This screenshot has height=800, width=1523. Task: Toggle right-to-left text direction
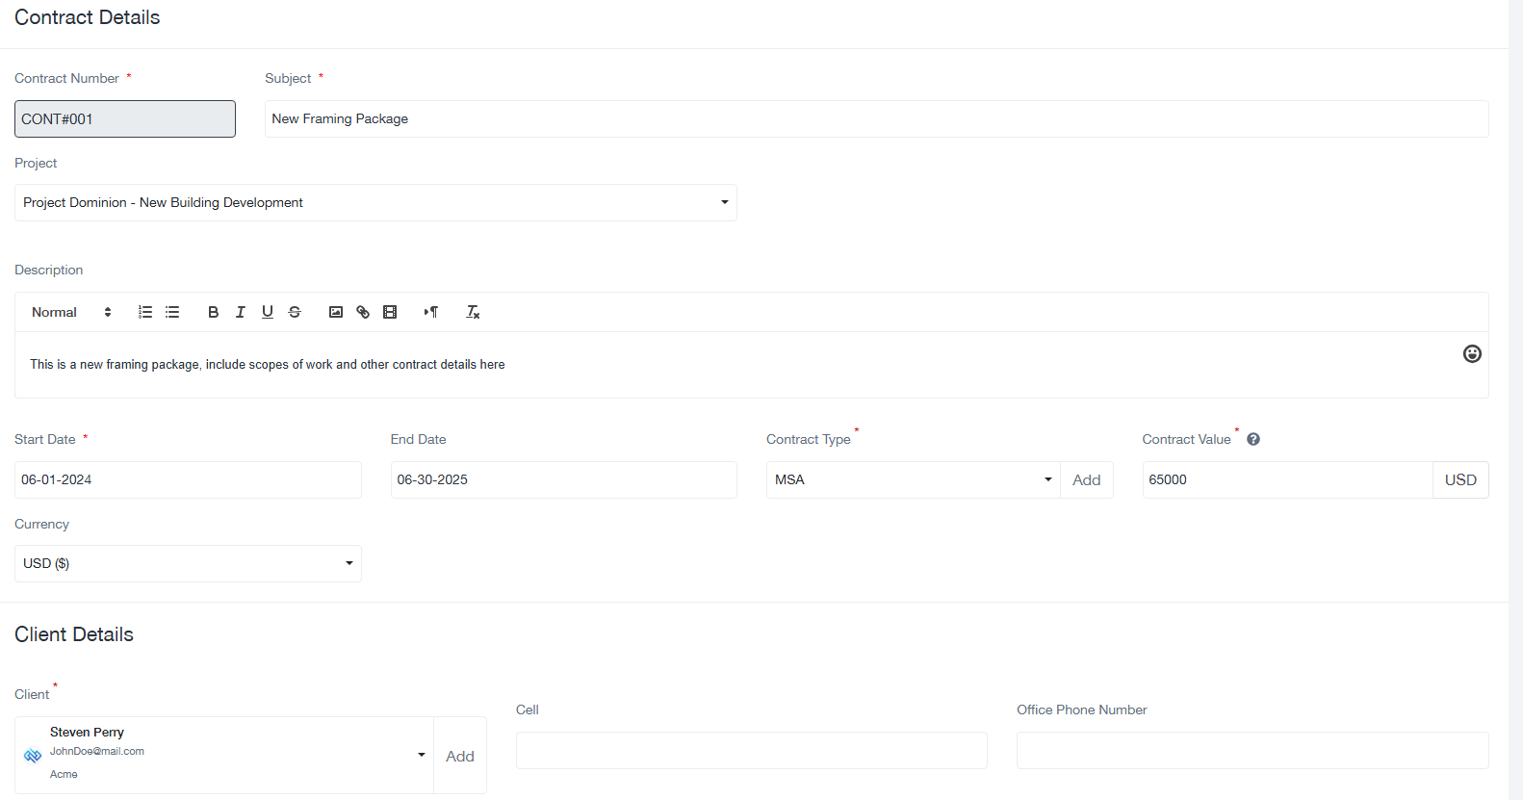pos(431,312)
